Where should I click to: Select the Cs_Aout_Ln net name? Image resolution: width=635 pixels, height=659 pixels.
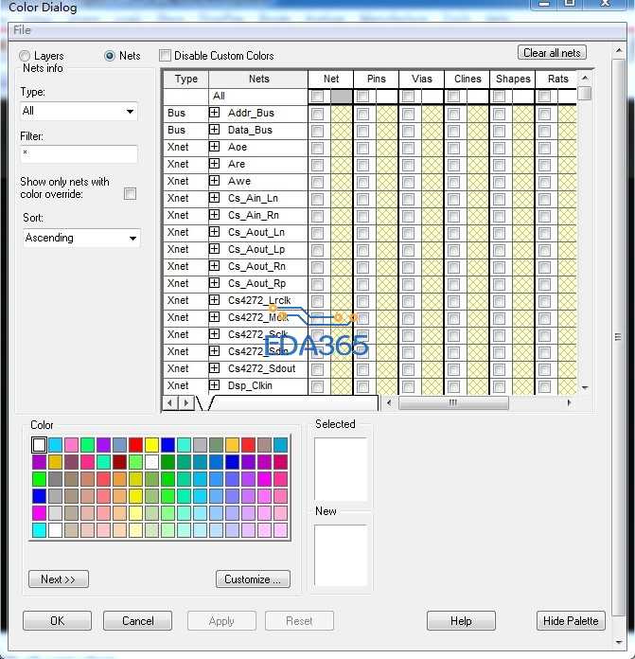point(256,232)
